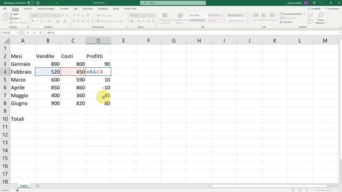Select cell containing Gennaio
The image size is (342, 192).
pos(22,64)
